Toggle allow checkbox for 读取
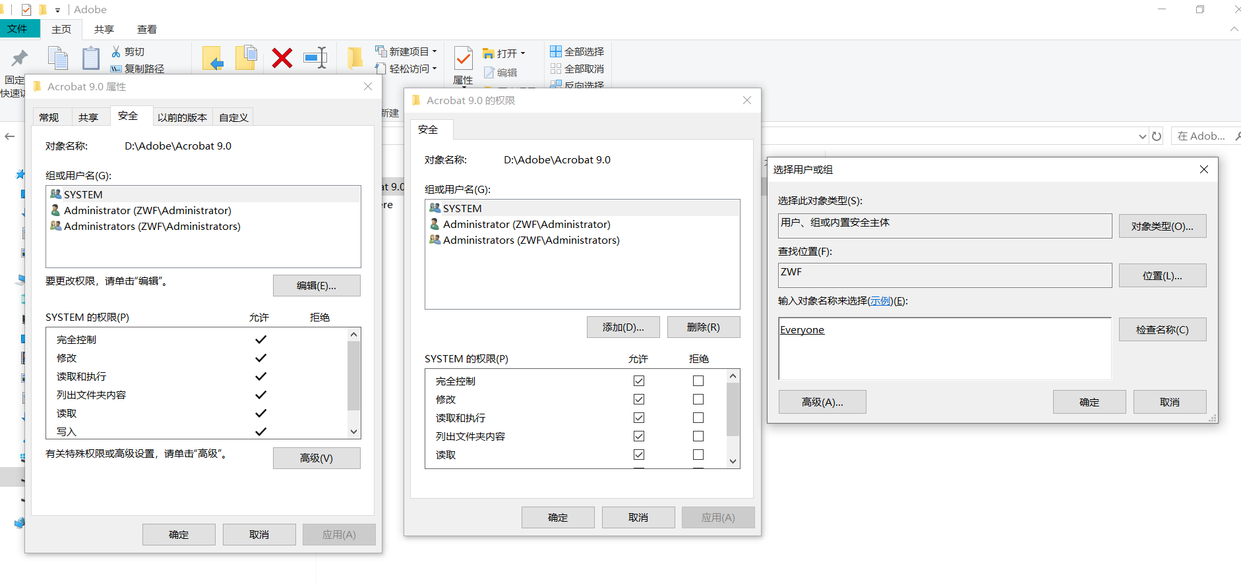The image size is (1241, 583). [639, 455]
